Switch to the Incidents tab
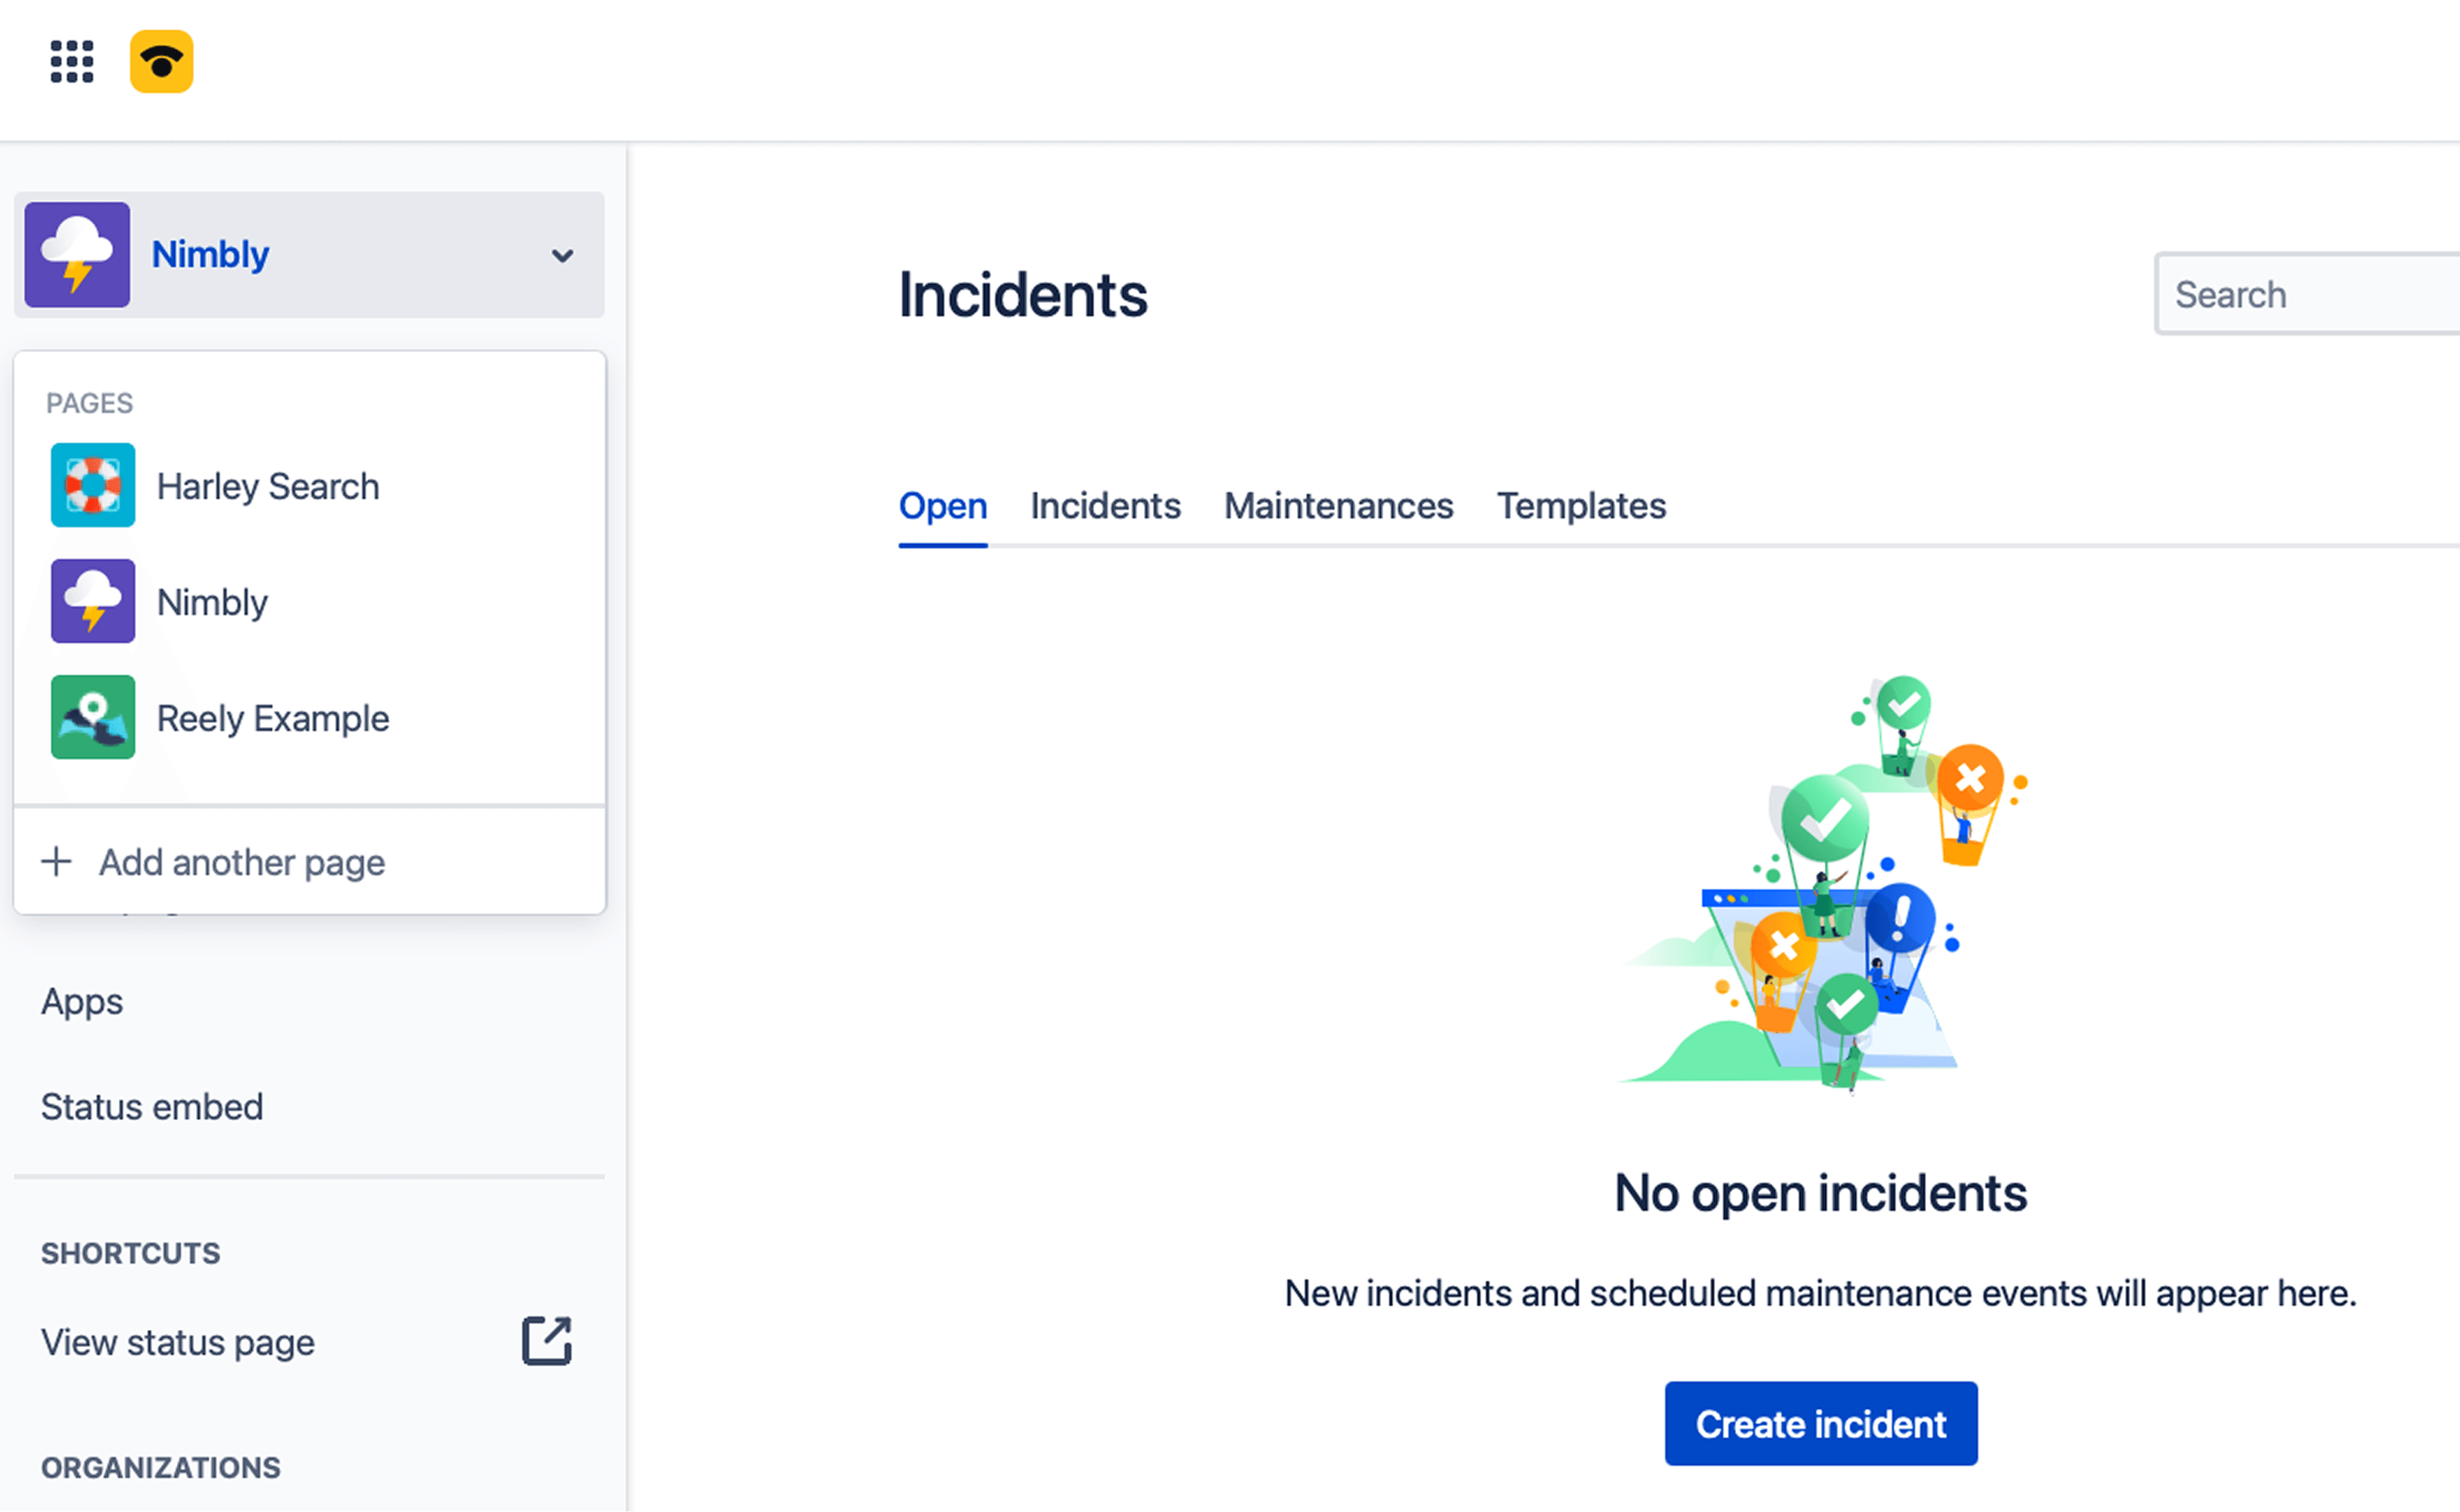 pyautogui.click(x=1104, y=506)
